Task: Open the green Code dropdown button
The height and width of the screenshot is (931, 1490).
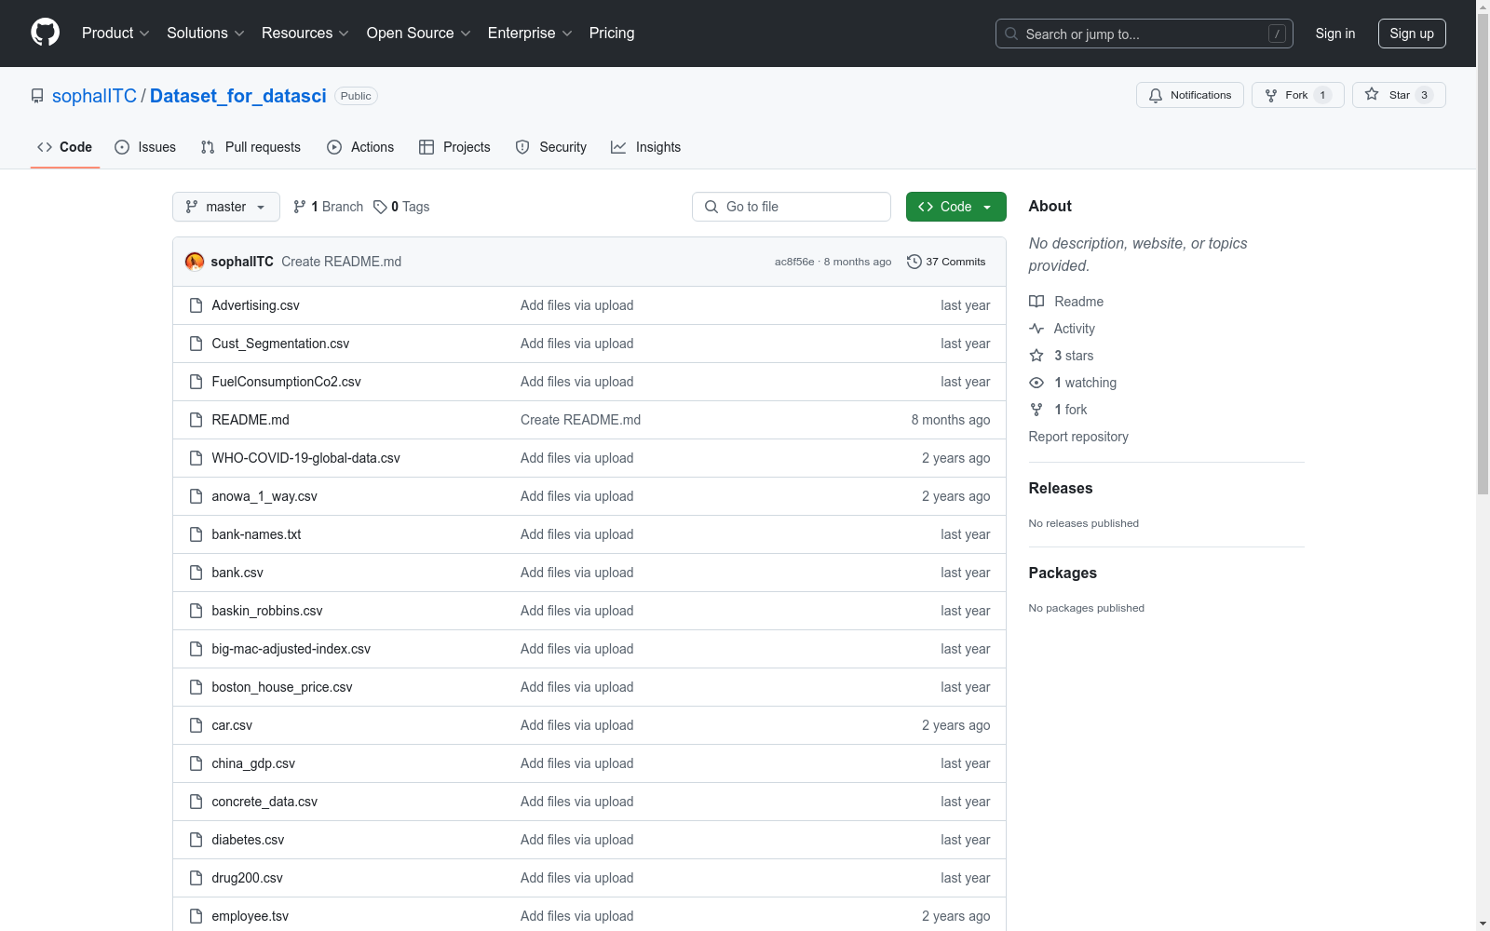Action: point(955,207)
